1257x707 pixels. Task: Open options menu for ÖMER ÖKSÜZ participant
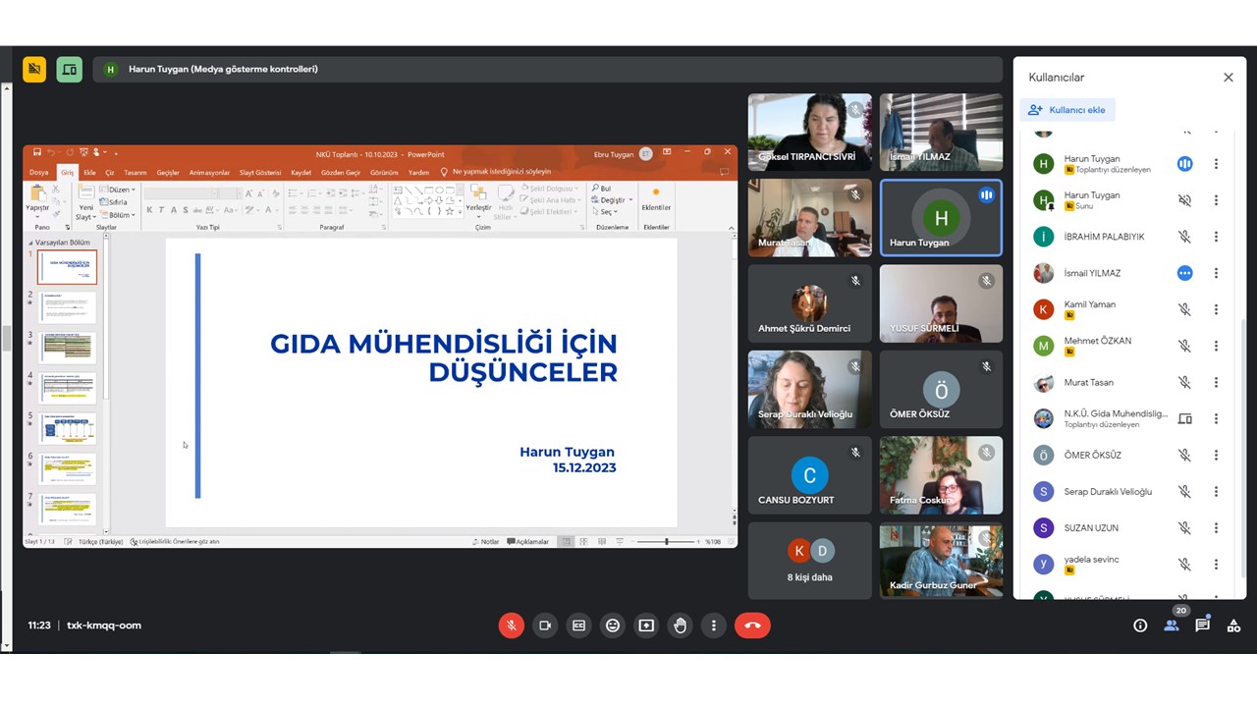coord(1216,455)
